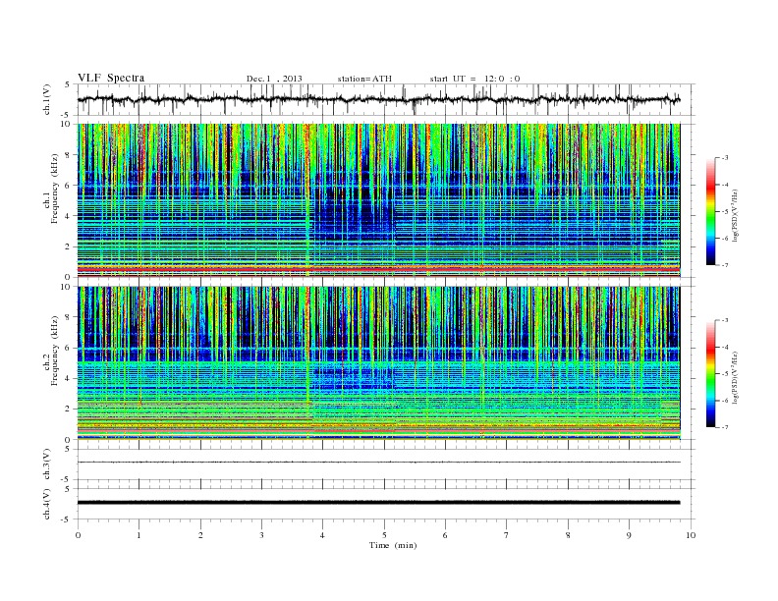Click the '5' minute tick on time axis
Viewport: 778px width, 601px height.
384,535
